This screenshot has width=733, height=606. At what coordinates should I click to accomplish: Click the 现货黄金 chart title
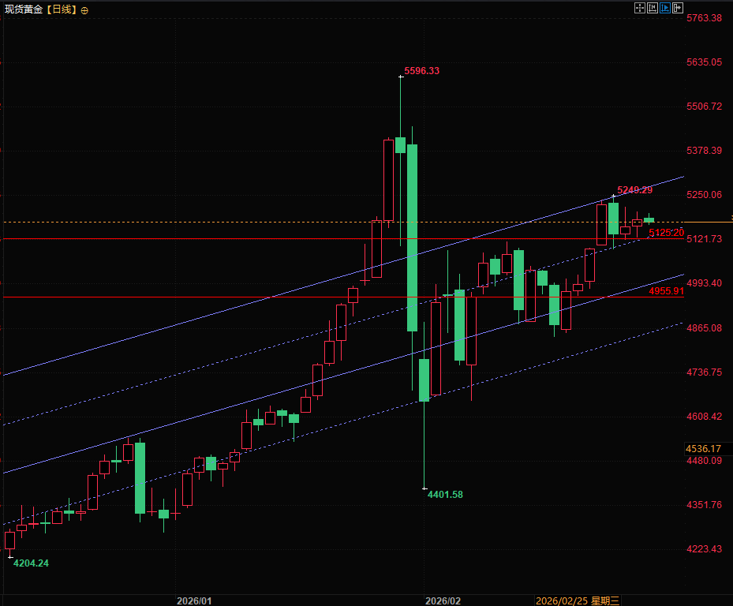[24, 9]
